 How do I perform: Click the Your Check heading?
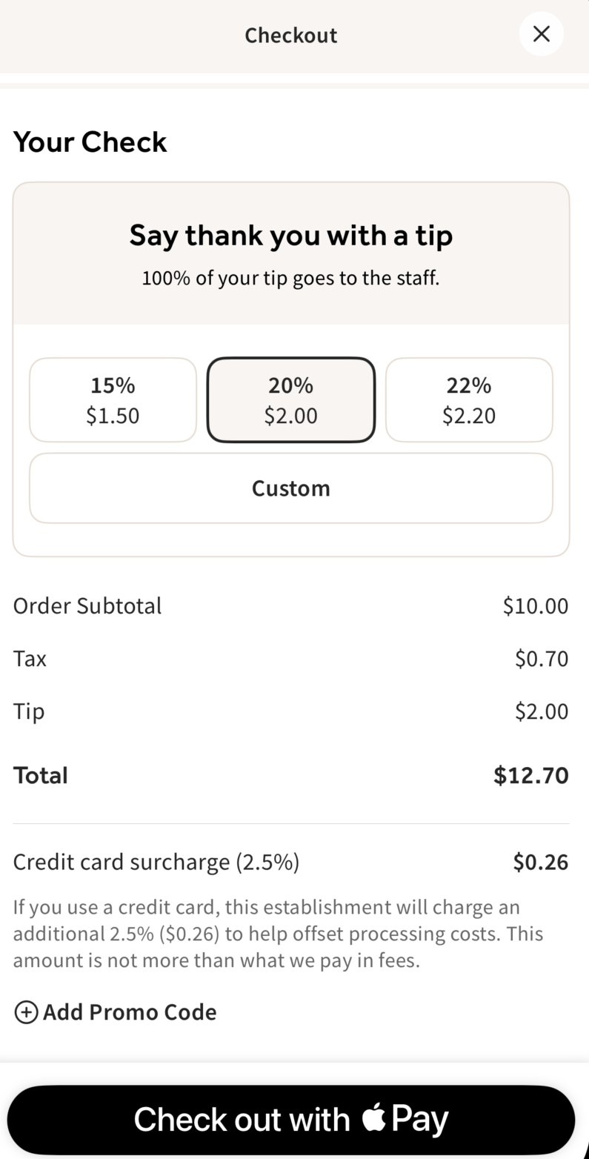pos(90,142)
